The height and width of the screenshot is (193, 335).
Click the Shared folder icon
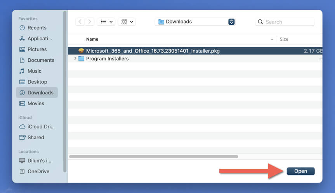[x=22, y=137]
